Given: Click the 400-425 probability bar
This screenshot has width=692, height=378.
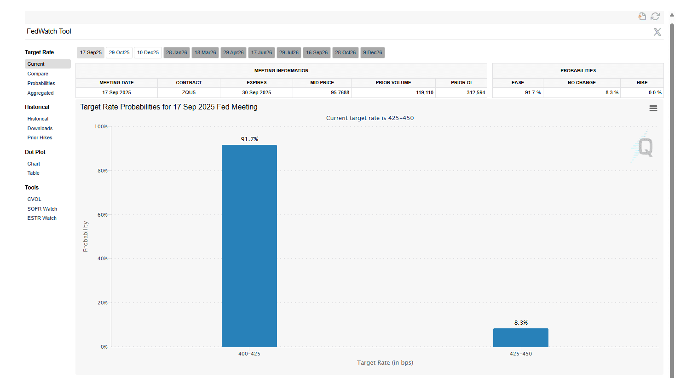Looking at the screenshot, I should [249, 246].
